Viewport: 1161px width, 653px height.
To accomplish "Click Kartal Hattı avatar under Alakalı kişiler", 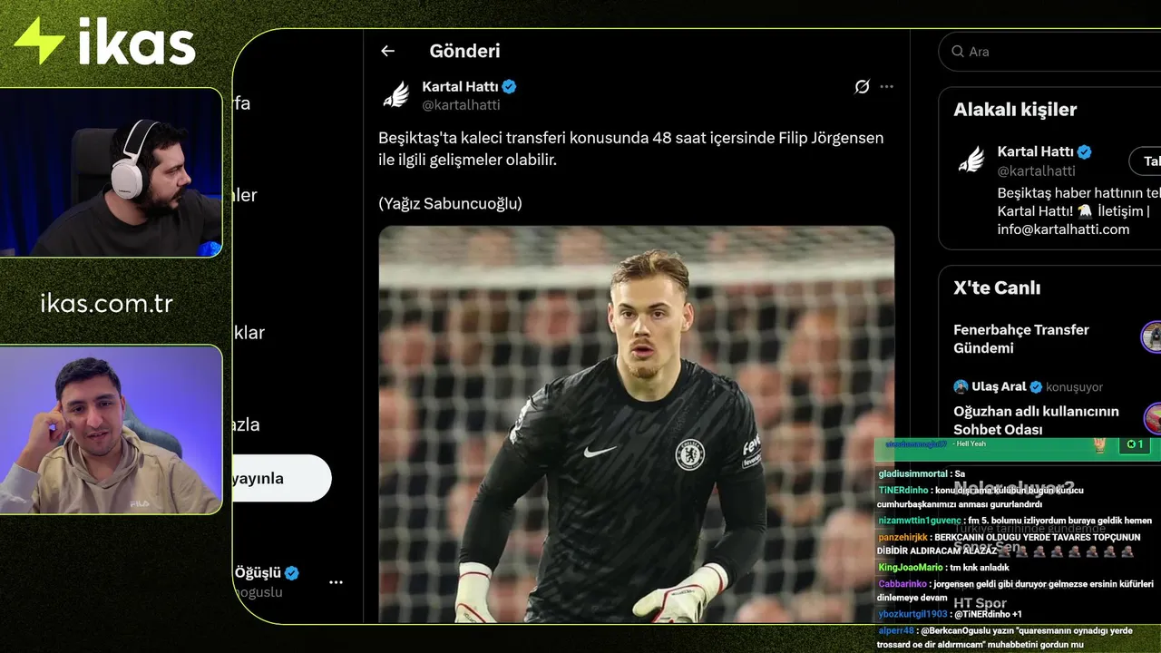I will coord(971,160).
